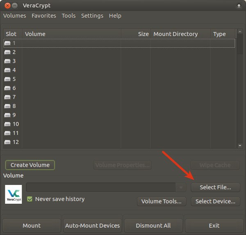Toggle the Never save history checkbox

[x=30, y=199]
